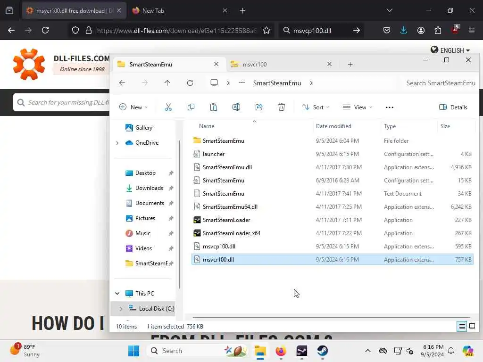The image size is (483, 362).
Task: Click the Rename icon in Explorer toolbar
Action: (x=236, y=107)
